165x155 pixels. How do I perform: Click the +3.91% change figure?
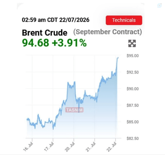[x=69, y=43]
